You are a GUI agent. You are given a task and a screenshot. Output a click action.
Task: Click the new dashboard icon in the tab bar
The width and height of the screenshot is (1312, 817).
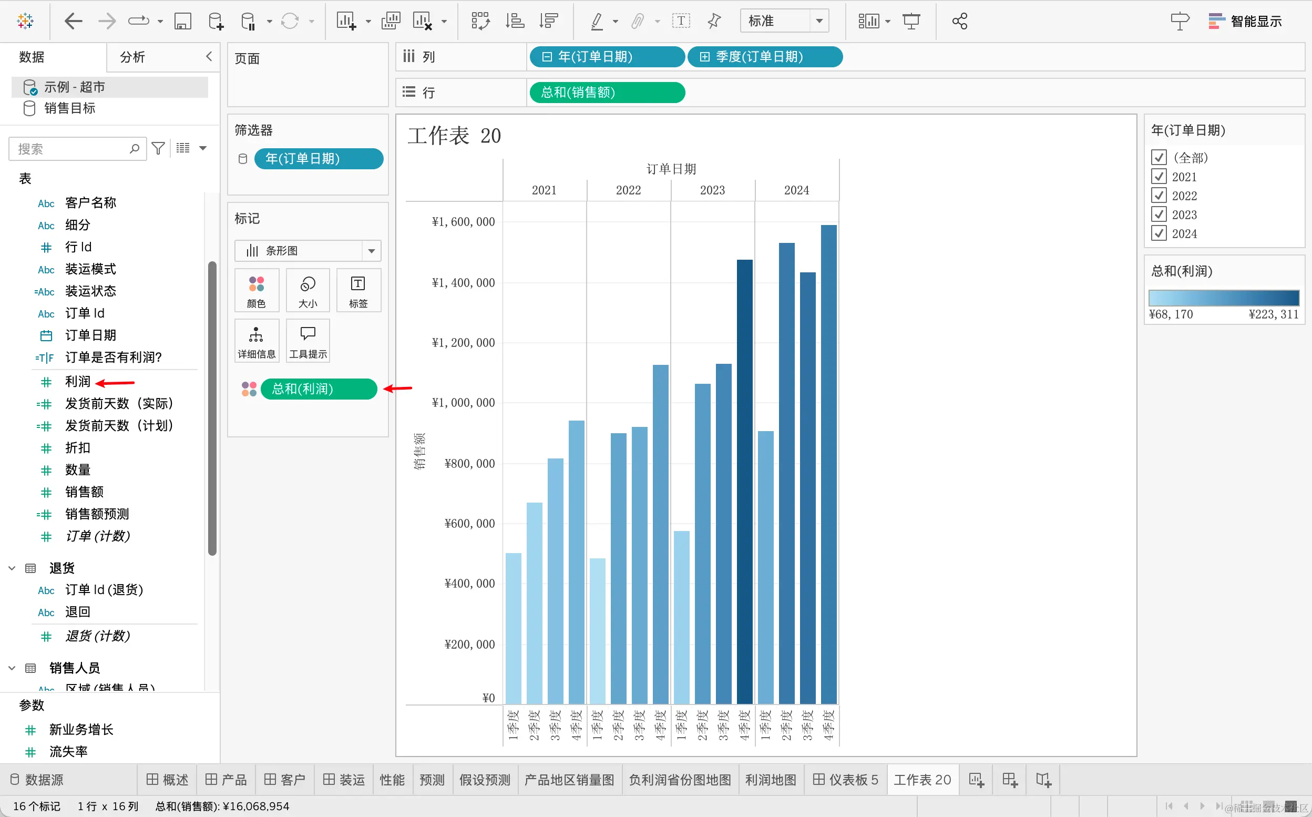coord(1009,779)
